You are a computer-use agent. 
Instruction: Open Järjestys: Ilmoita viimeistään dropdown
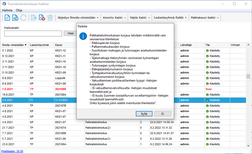point(78,18)
